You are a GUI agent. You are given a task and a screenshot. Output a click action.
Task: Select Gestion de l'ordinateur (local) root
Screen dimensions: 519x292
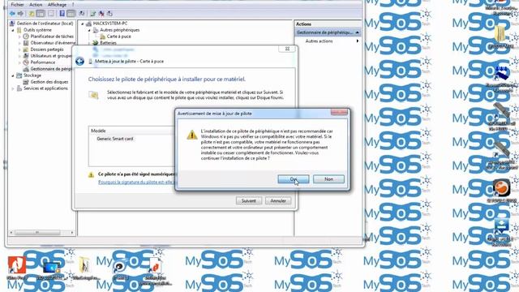(45, 24)
